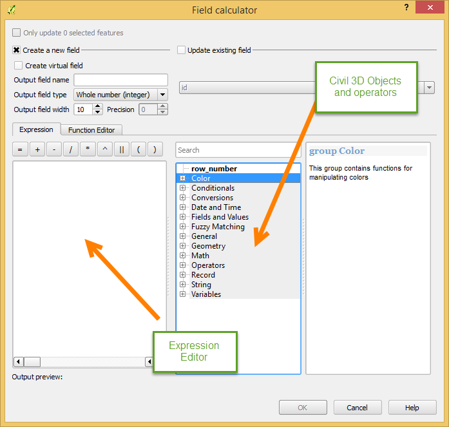This screenshot has width=449, height=427.
Task: Click the function Search box
Action: pos(238,150)
